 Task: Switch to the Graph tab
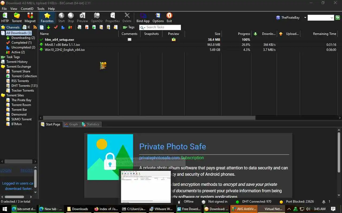(71, 124)
